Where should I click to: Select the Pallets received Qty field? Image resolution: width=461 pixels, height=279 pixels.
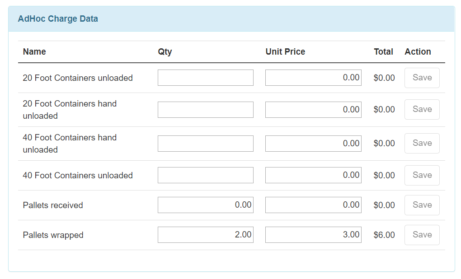(x=205, y=205)
